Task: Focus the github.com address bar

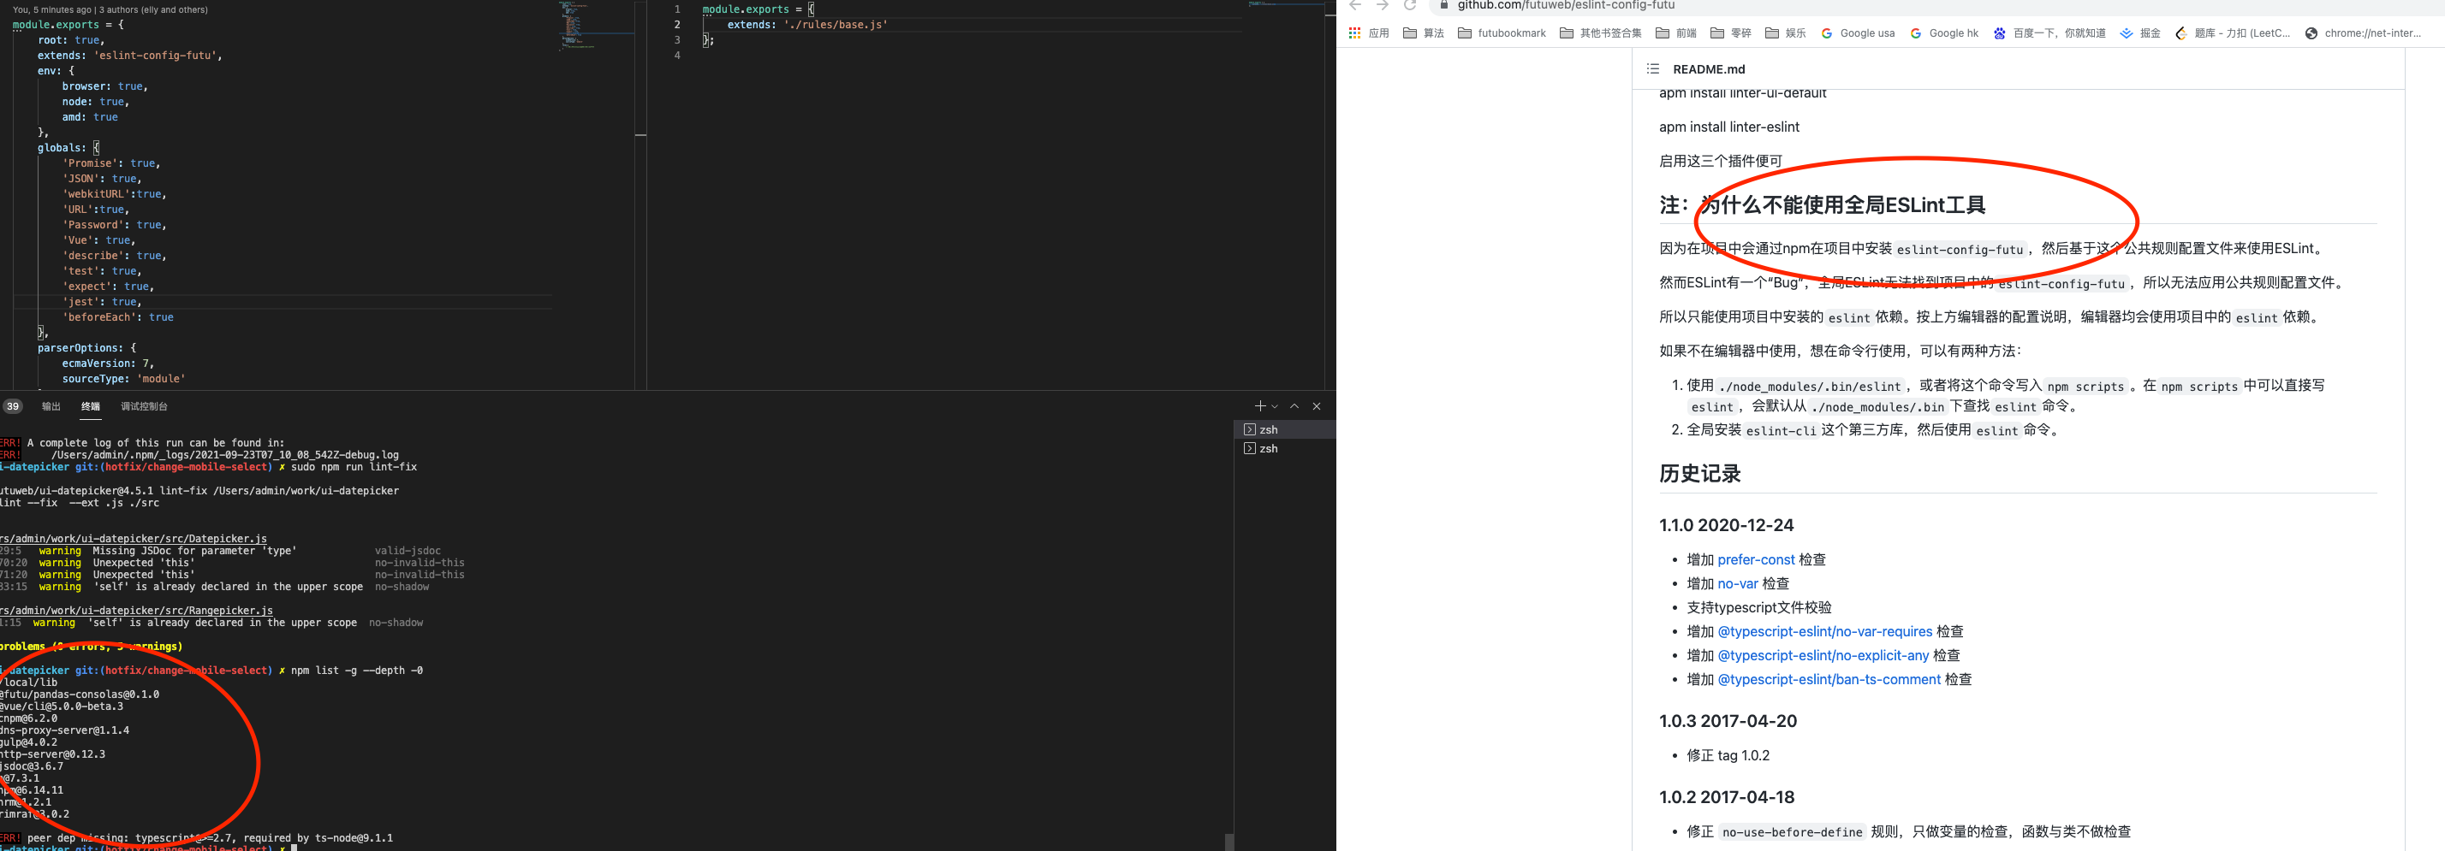Action: pos(1566,5)
